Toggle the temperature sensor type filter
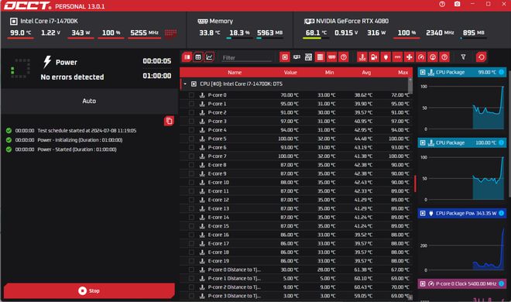Screen dimensions: 511x302 coord(362,57)
